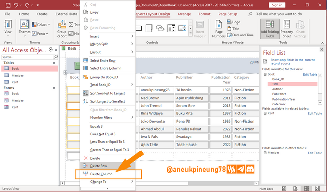Click the Sign in button
Screen dimensions: 327x192
point(277,5)
